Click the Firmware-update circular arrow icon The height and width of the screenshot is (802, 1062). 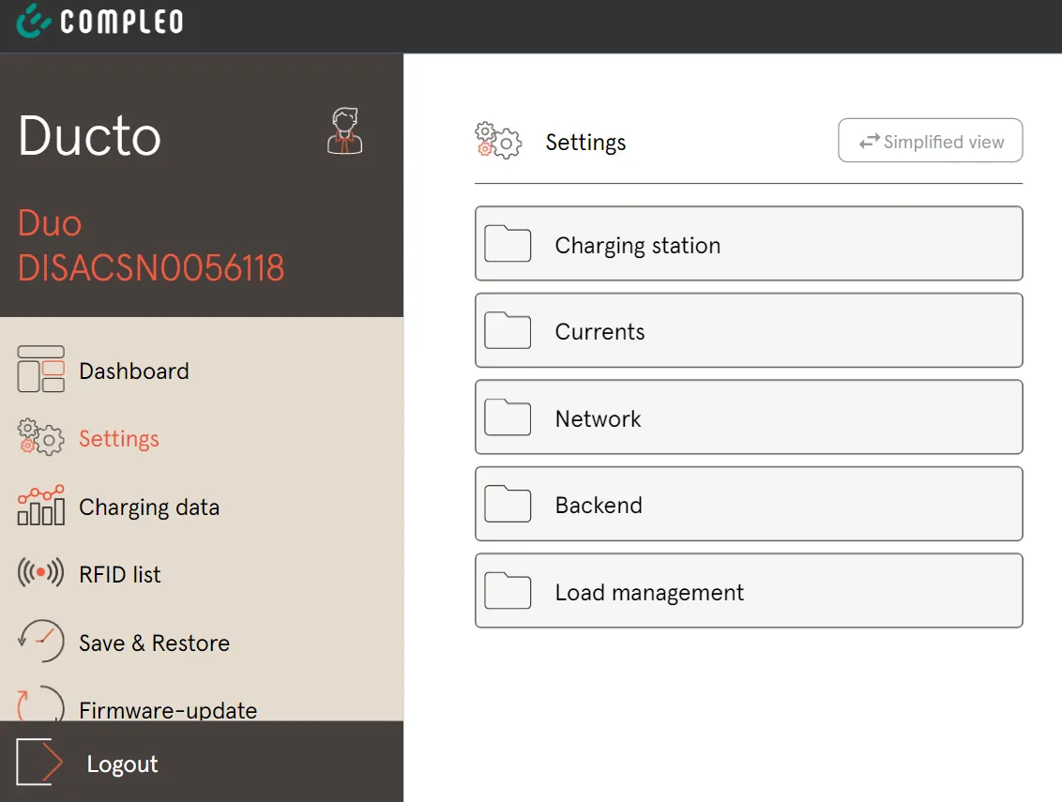coord(40,704)
